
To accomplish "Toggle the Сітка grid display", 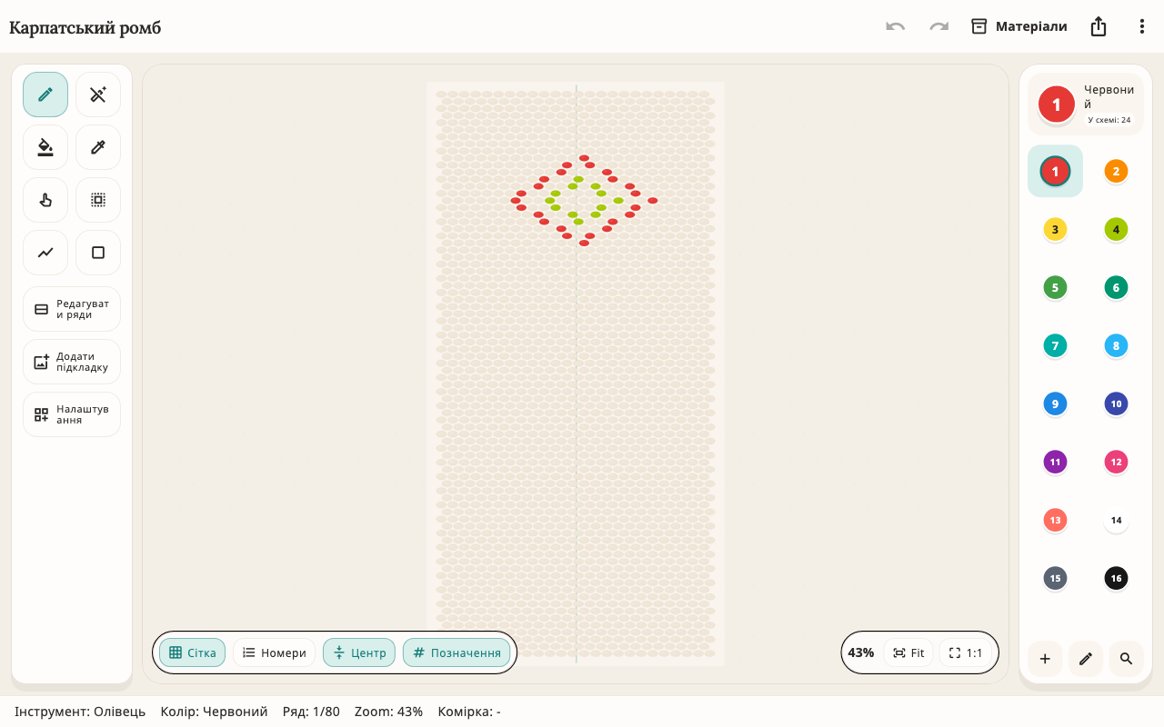I will tap(192, 652).
